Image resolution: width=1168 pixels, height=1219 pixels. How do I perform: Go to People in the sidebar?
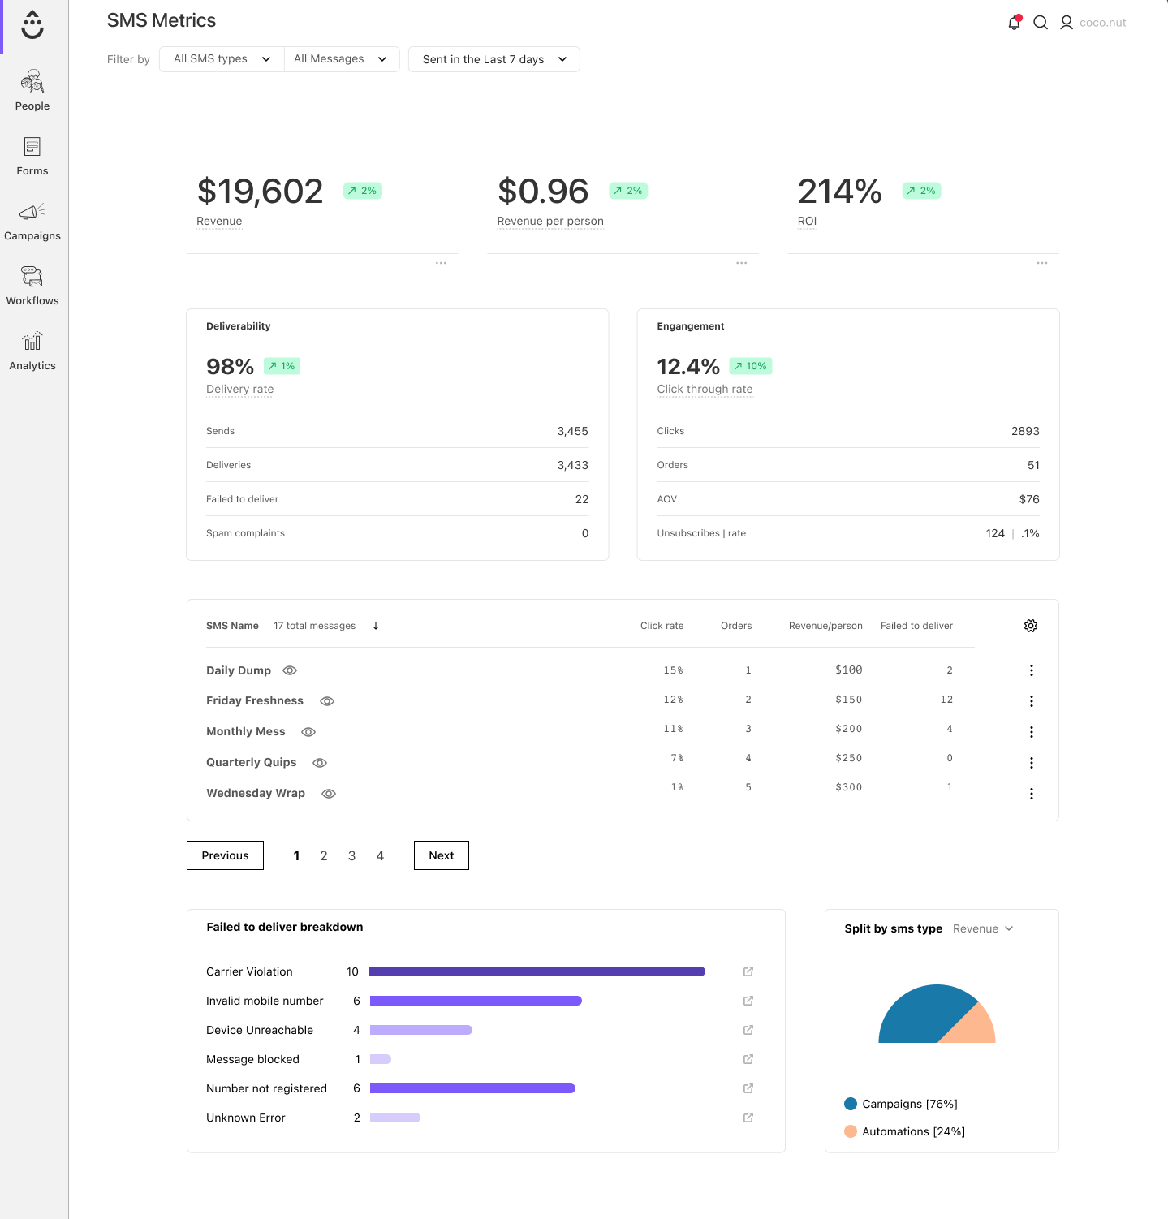(x=32, y=90)
